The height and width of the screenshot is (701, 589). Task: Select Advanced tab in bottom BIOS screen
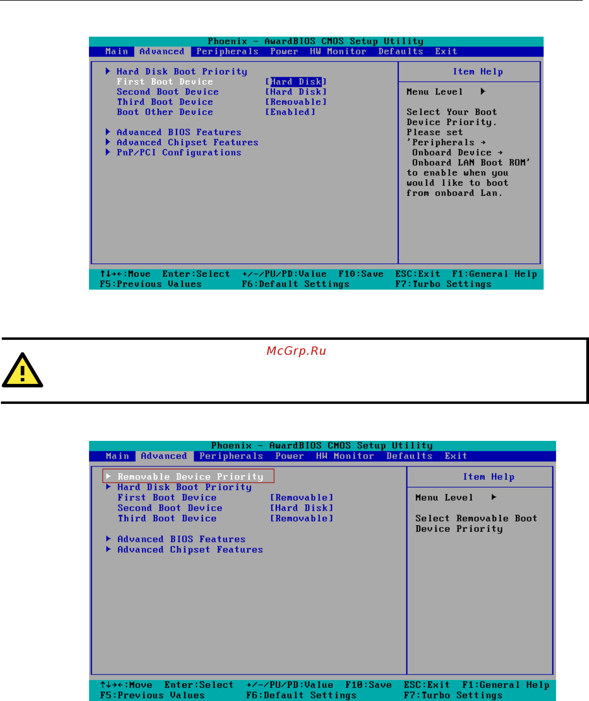click(164, 456)
